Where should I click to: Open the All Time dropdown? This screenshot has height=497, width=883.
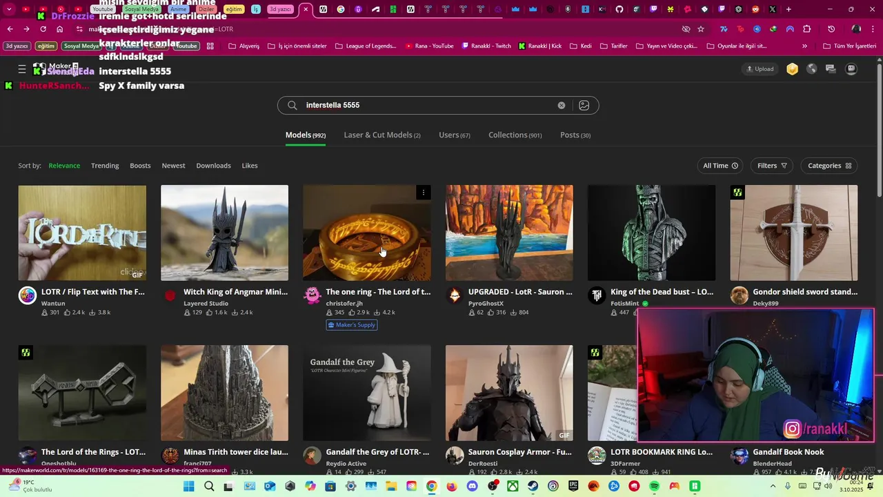pos(720,166)
